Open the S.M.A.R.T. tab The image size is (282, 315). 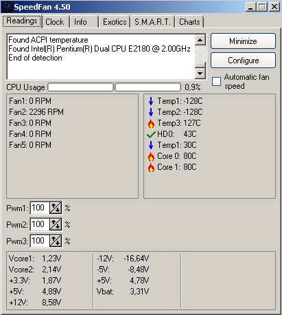click(152, 22)
